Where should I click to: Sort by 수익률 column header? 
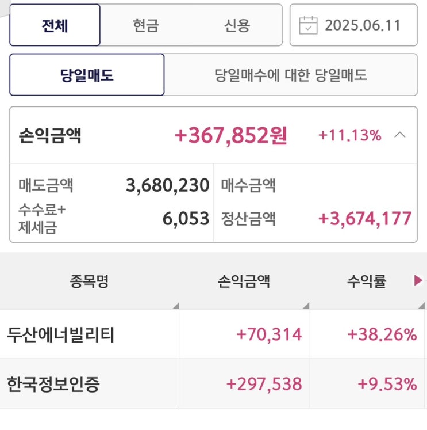[366, 281]
